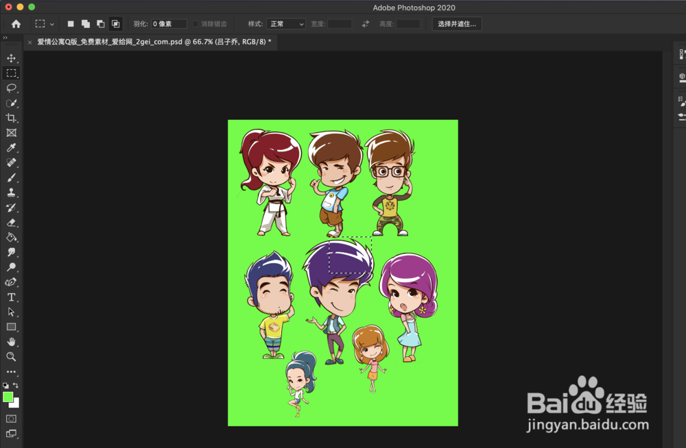Screen dimensions: 686x448
Task: Open the Edit Toolbar three-dots menu
Action: (11, 372)
